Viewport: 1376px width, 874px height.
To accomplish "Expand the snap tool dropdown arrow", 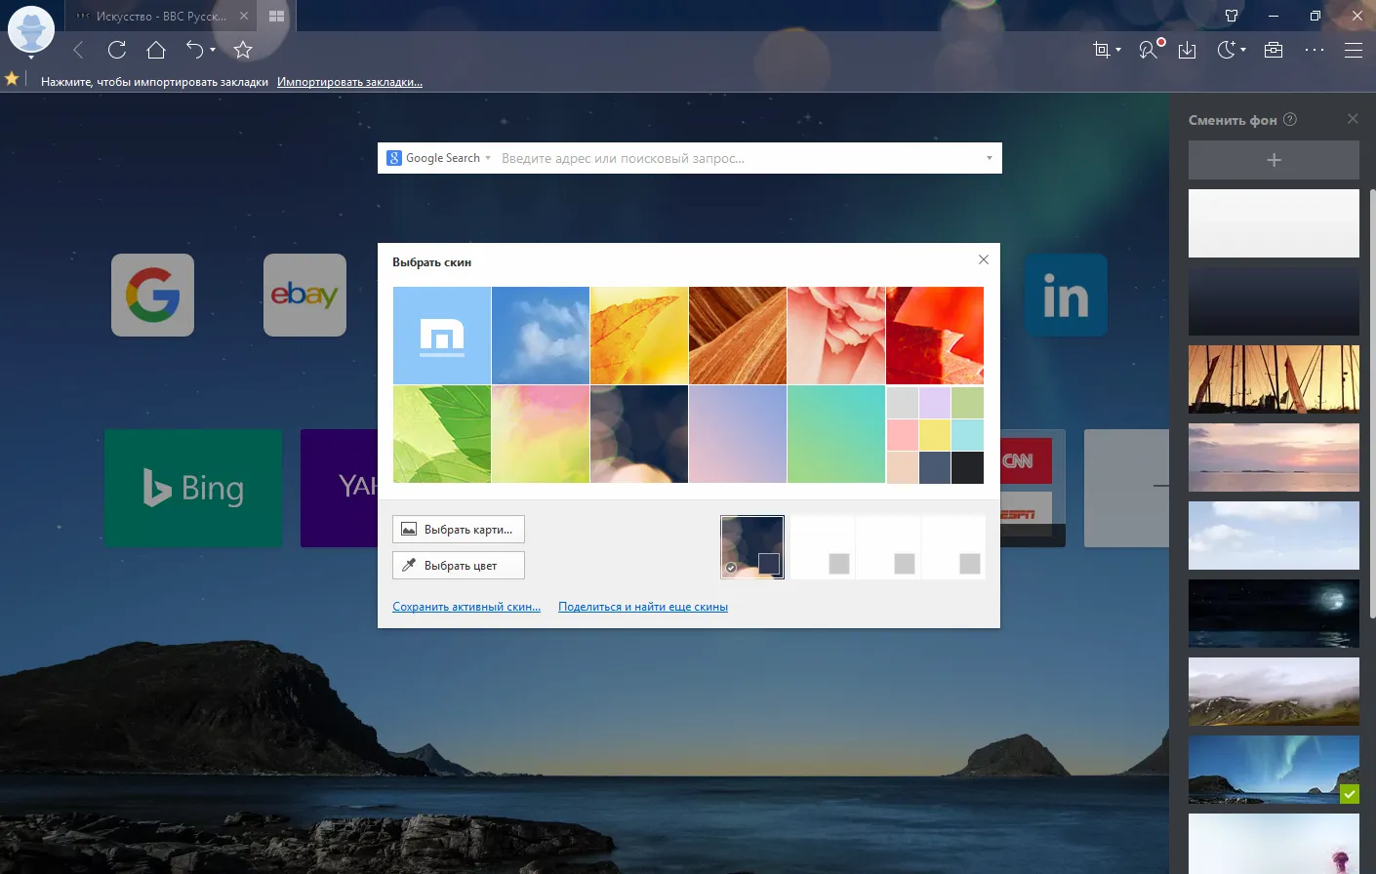I will click(x=1118, y=50).
